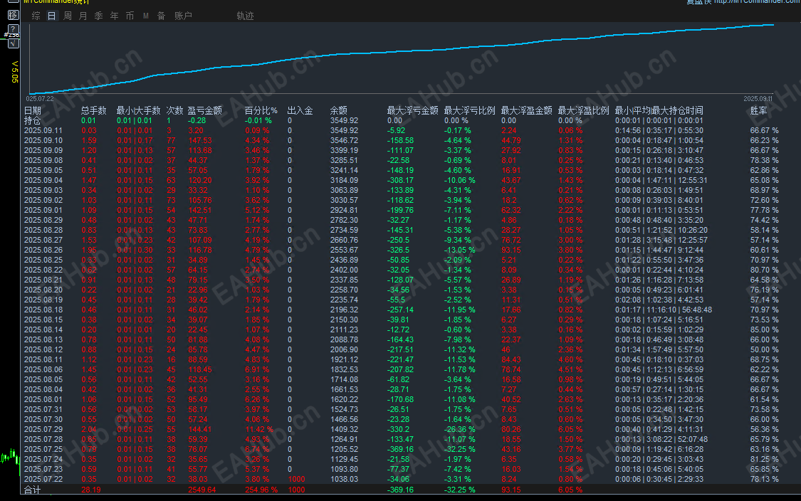Click balance 2258.70 on 2025.08.20 row
The height and width of the screenshot is (501, 801).
[344, 290]
